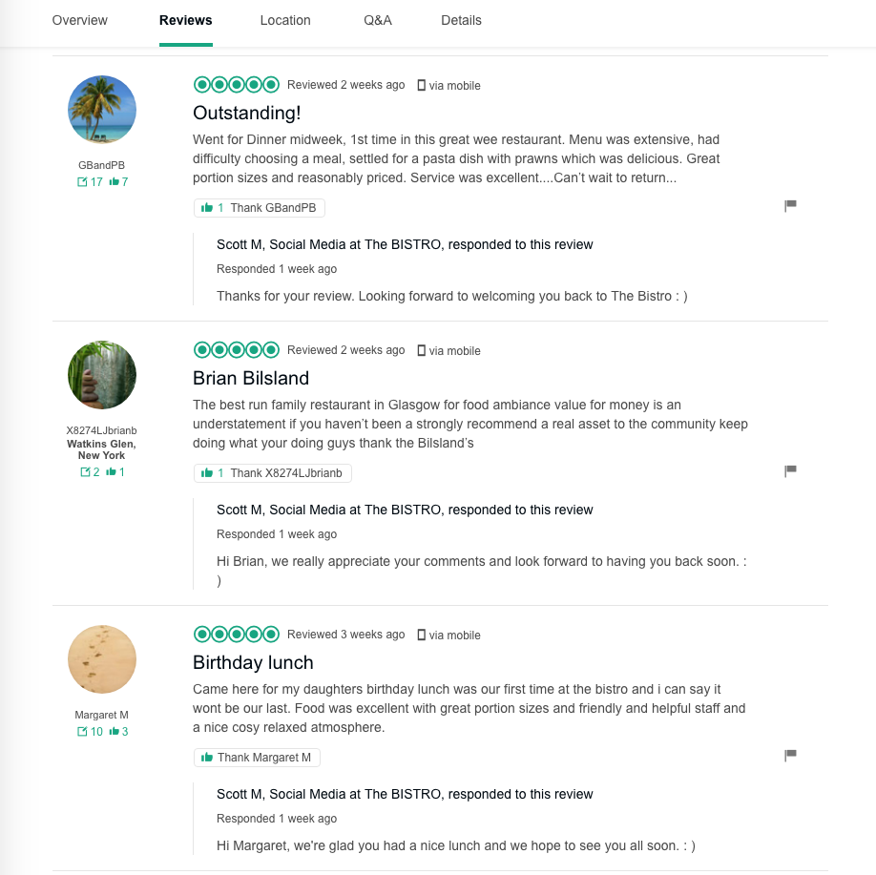Click the mobile icon on 'Brian Bilsland' review
876x875 pixels.
[x=422, y=350]
